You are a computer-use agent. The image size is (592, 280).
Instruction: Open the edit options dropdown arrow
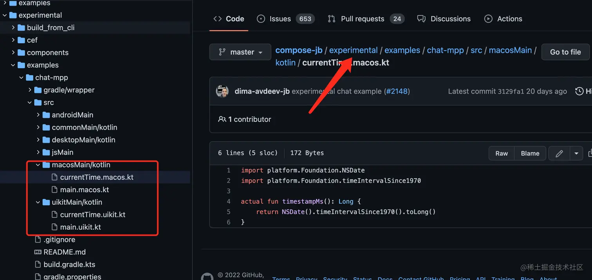click(576, 154)
